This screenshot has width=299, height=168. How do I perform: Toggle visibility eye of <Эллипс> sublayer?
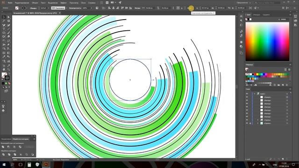coord(247,97)
